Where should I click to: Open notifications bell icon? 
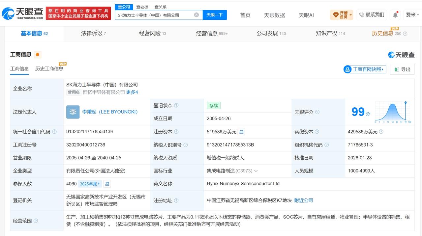[395, 15]
